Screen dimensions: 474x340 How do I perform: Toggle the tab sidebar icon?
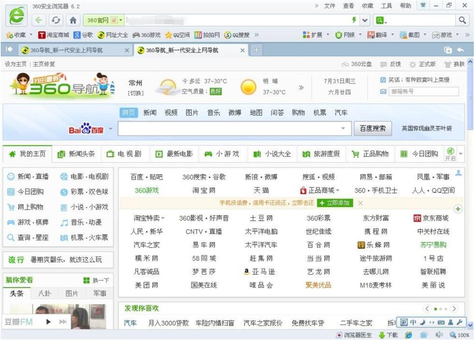click(x=9, y=49)
